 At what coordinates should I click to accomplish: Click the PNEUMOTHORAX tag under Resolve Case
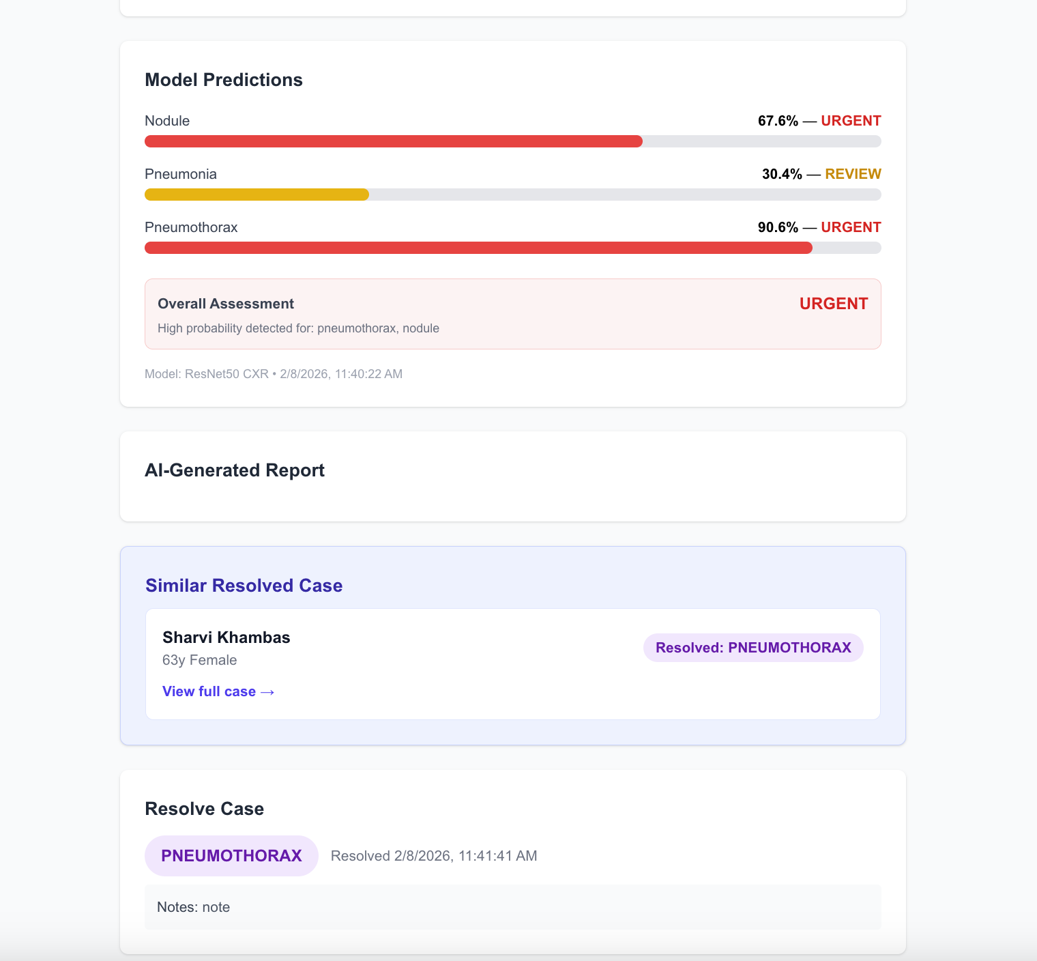click(x=231, y=856)
